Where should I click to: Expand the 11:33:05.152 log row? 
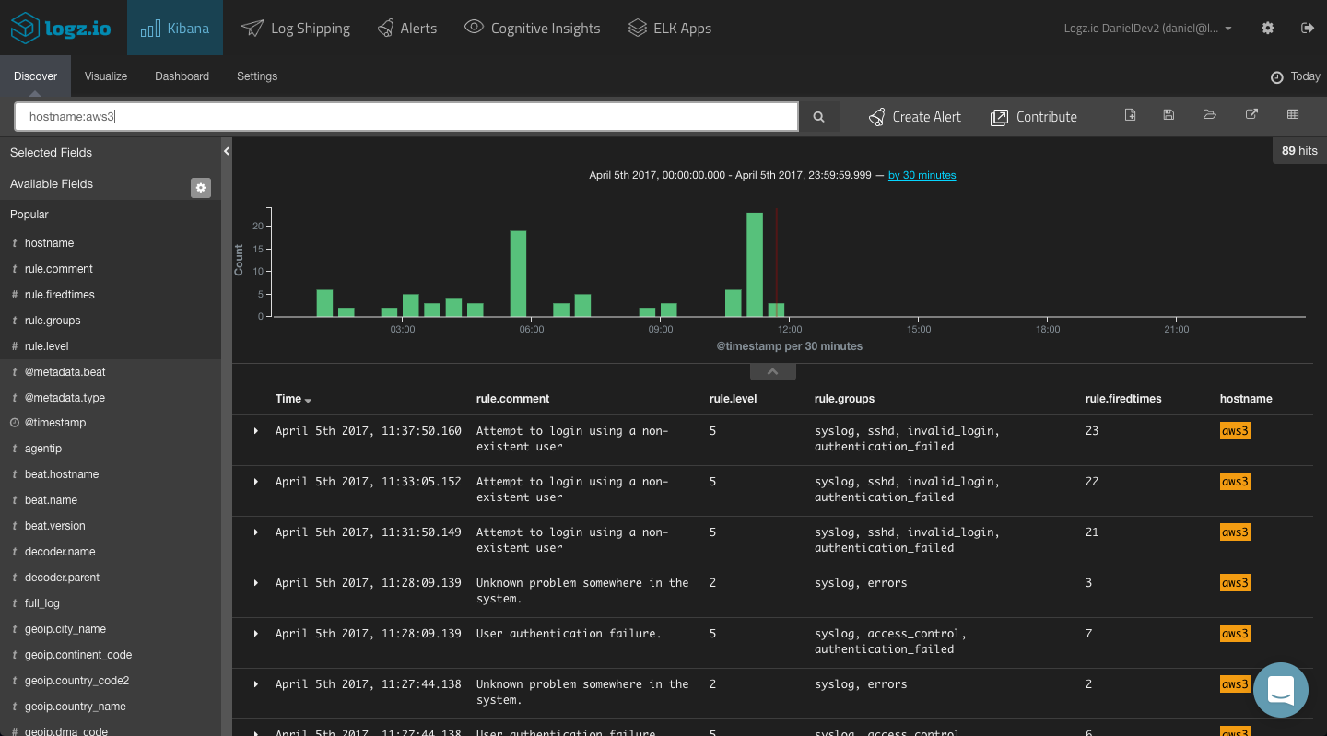coord(256,482)
